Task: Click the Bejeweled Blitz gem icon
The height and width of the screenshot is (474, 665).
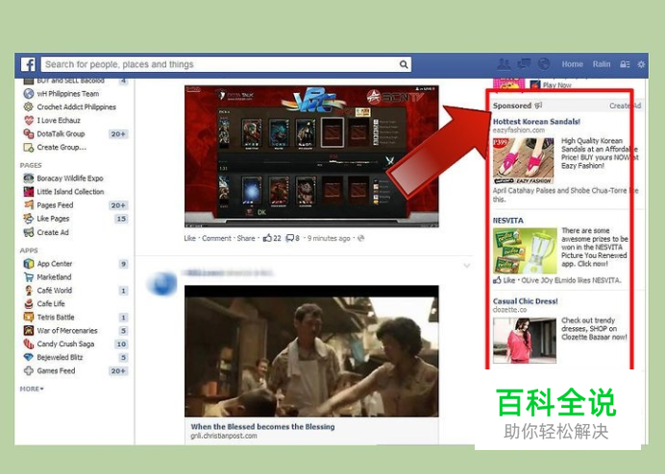Action: 29,358
